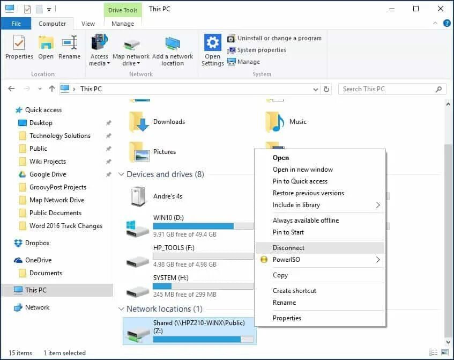Viewport: 454px width, 360px height.
Task: Click the Rename ribbon icon
Action: tap(70, 43)
